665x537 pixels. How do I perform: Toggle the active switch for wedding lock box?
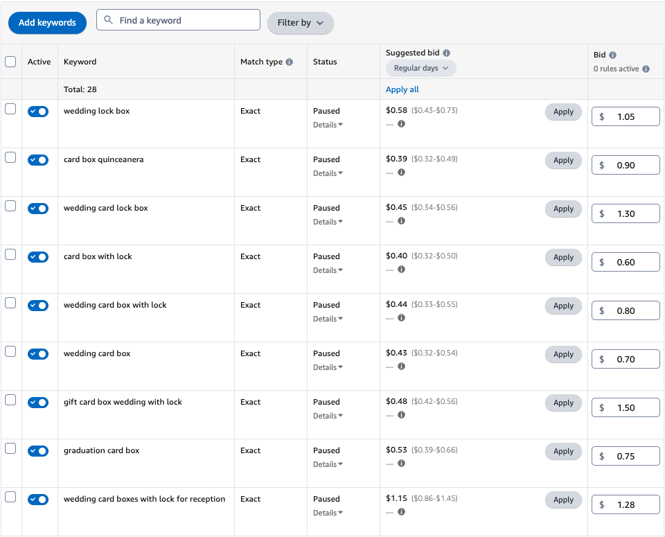pyautogui.click(x=38, y=112)
